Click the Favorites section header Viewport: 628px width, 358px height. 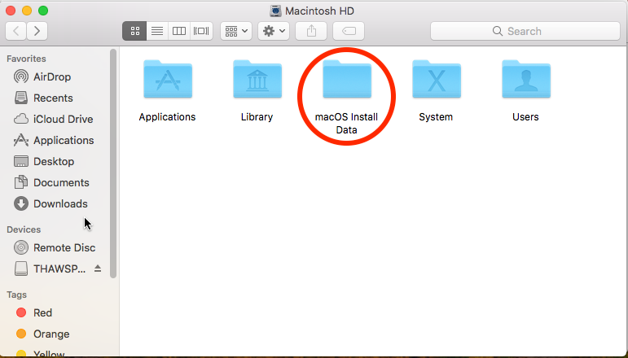click(x=26, y=59)
